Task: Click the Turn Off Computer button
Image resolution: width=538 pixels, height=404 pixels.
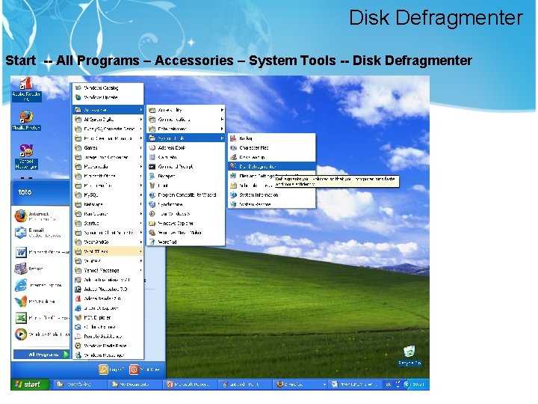Action: coord(145,370)
